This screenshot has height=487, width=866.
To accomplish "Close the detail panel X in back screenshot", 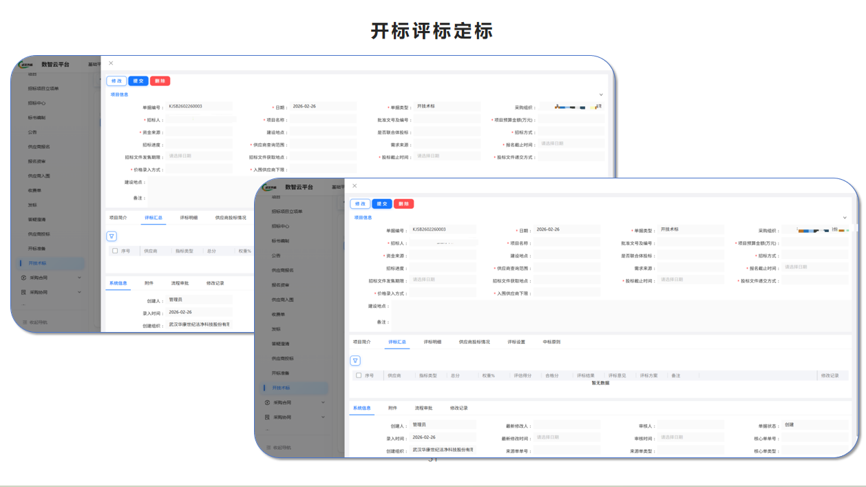I will (111, 63).
